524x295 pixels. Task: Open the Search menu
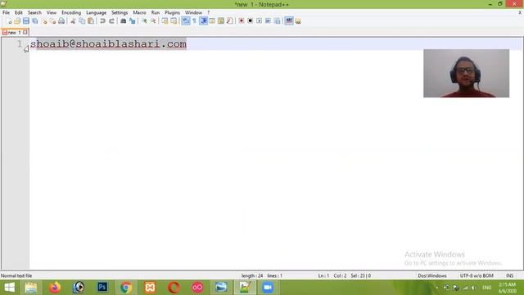(34, 12)
